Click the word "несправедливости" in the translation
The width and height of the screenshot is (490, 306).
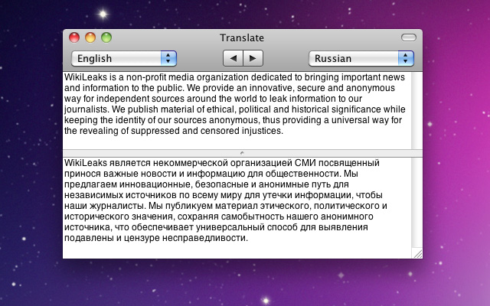pos(204,238)
